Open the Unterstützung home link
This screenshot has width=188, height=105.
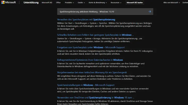[x=31, y=2]
